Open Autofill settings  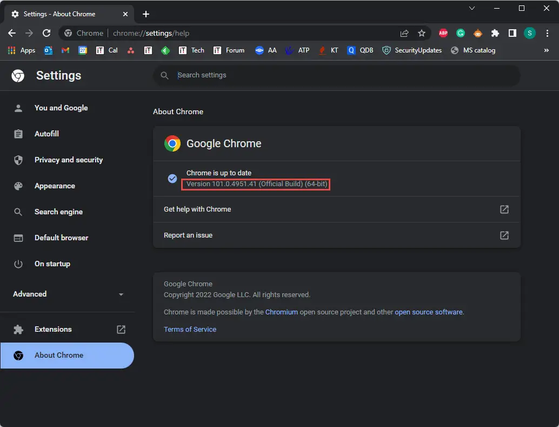point(46,134)
